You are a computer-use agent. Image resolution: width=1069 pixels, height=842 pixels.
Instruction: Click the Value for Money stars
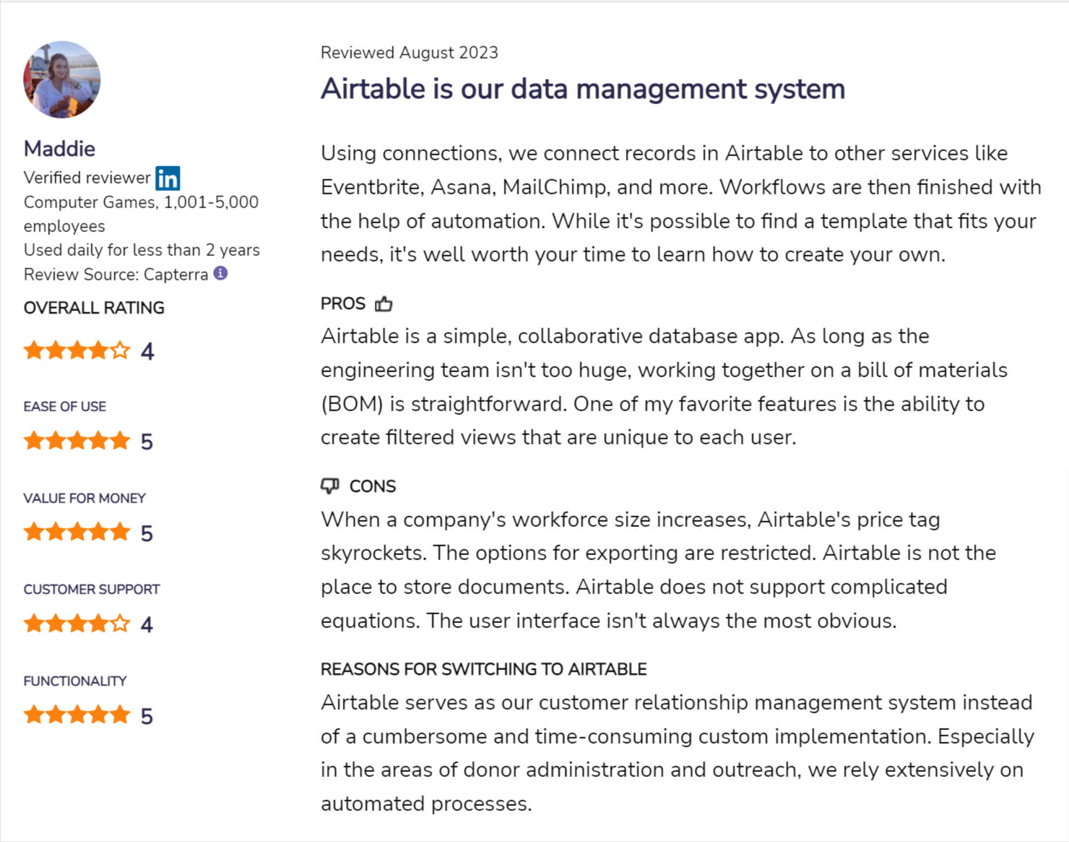77,533
